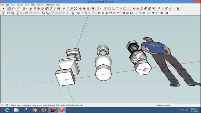201x113 pixels.
Task: Expand the Arc tool dropdown arrow
Action: click(21, 8)
